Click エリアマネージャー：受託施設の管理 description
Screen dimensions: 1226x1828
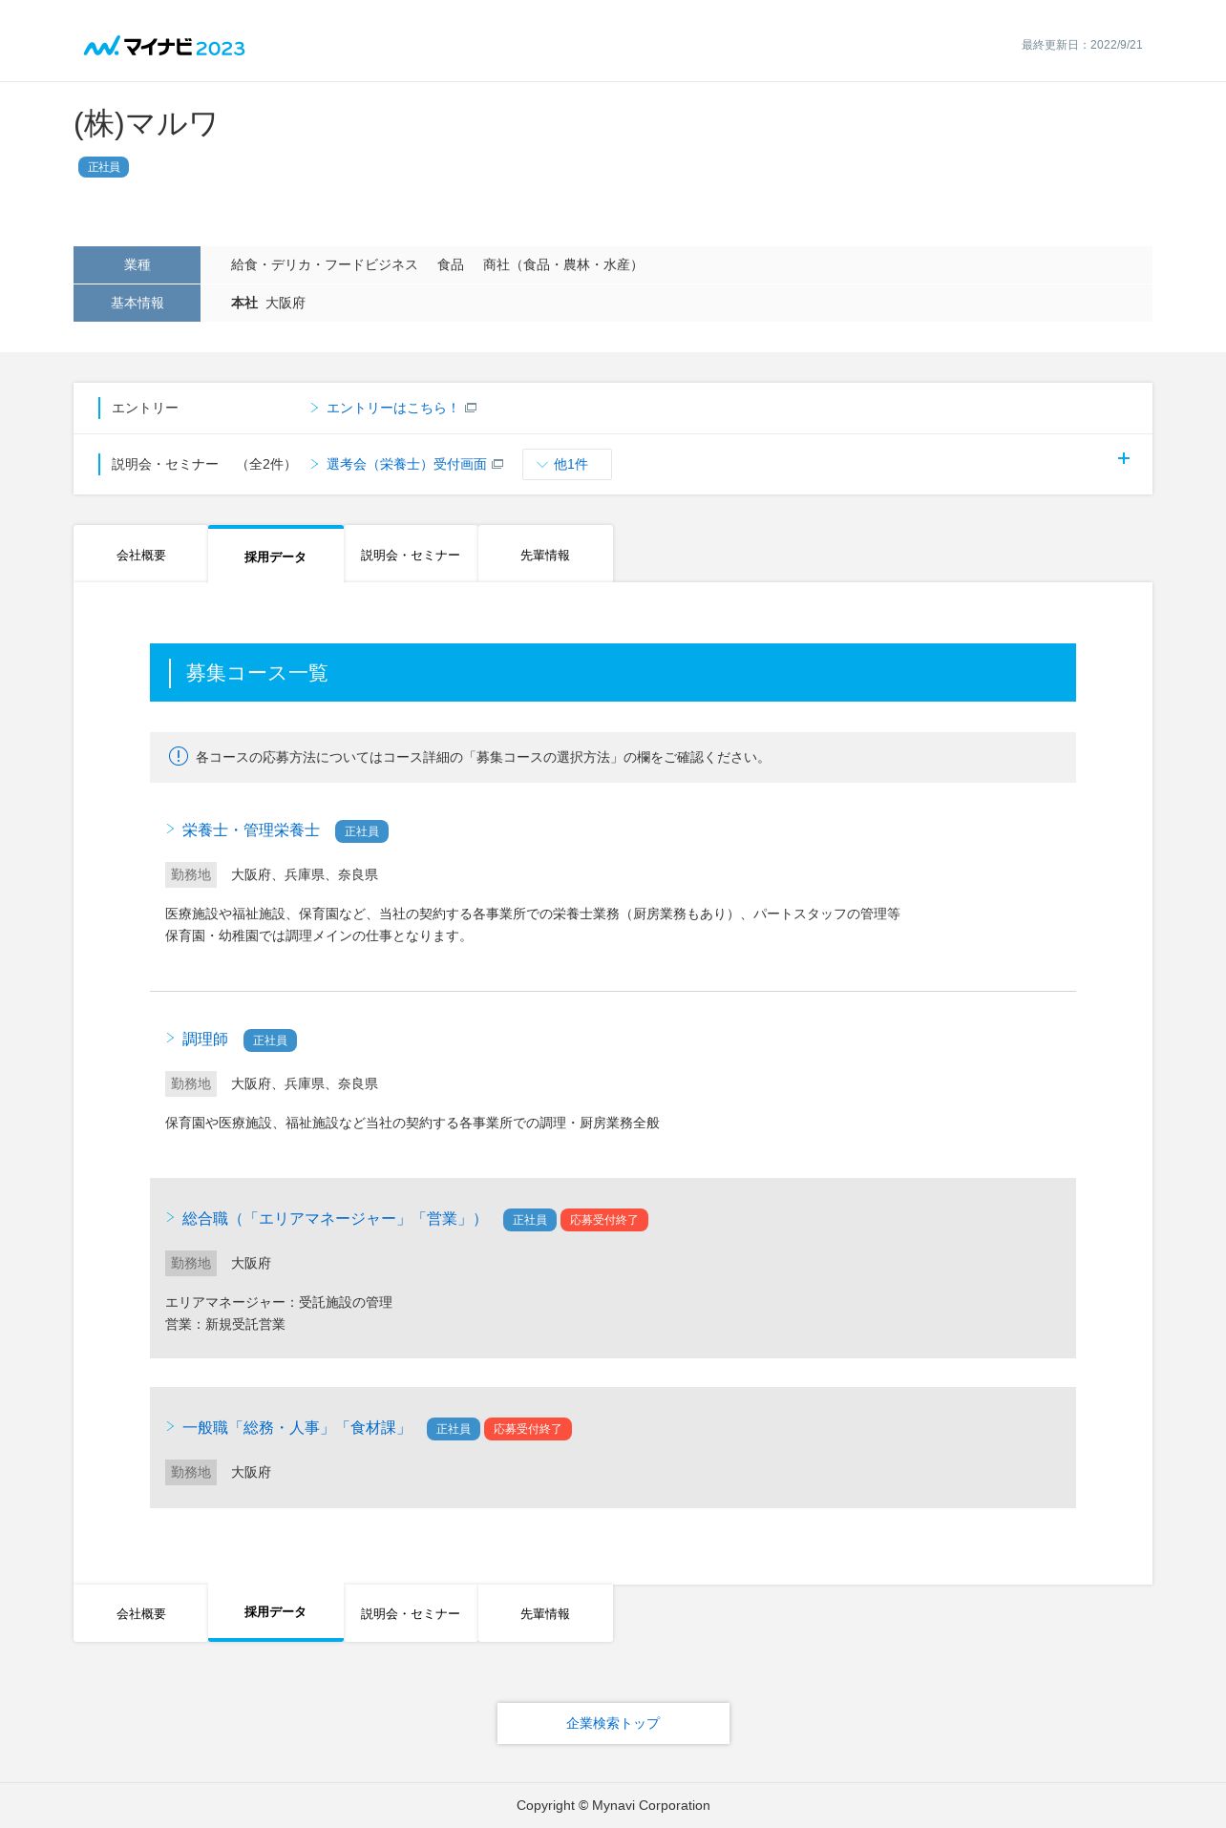click(279, 1302)
